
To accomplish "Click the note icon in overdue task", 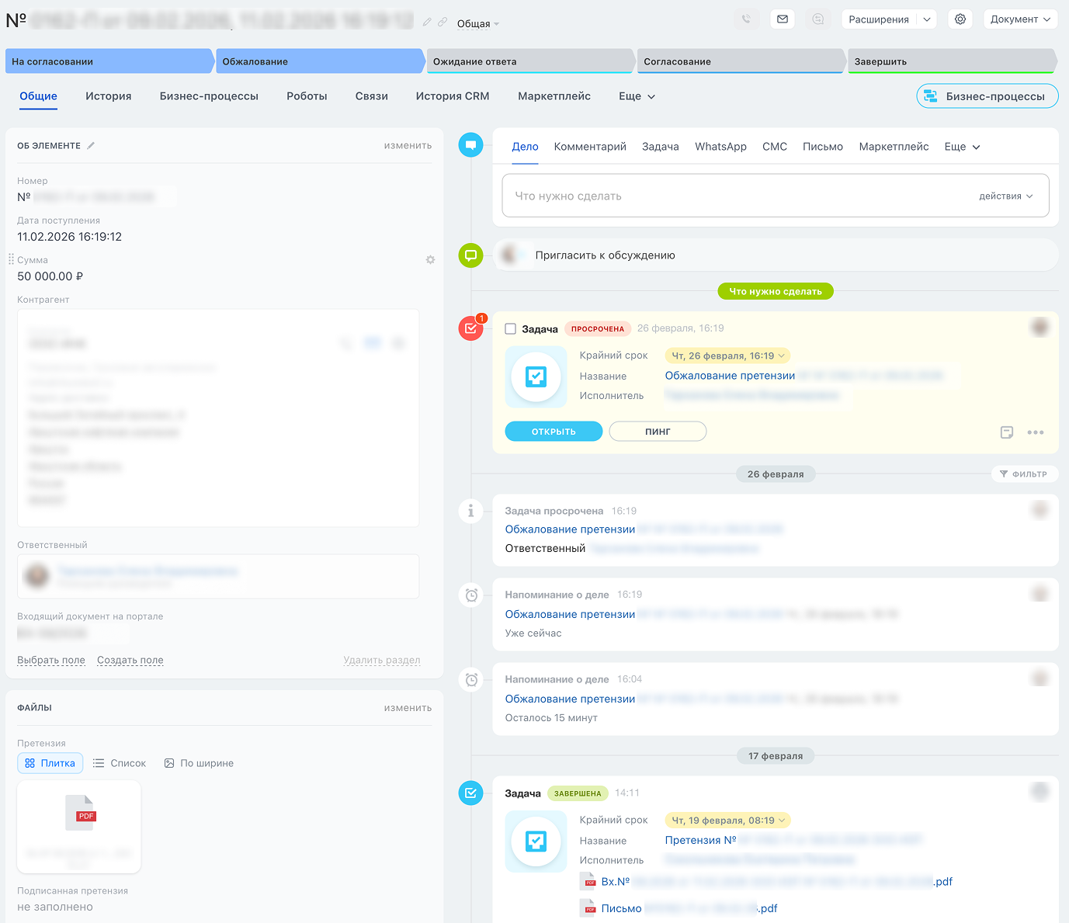I will tap(1007, 432).
